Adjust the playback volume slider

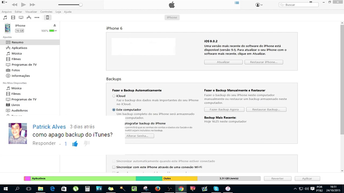coord(70,5)
